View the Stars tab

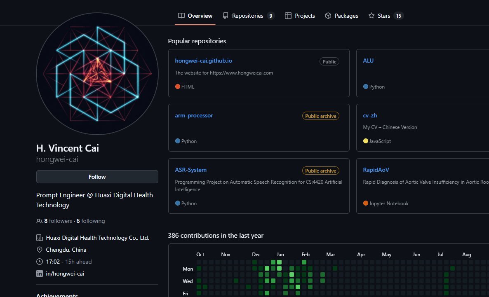coord(386,16)
